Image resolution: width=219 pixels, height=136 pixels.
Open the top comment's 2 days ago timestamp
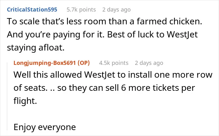click(x=116, y=10)
